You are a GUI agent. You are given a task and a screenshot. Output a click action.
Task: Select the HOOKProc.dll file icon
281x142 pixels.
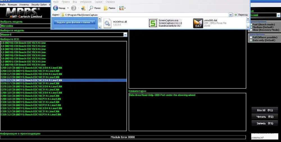107,23
